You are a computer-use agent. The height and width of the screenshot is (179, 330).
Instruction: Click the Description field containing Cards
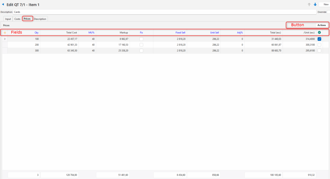point(161,12)
